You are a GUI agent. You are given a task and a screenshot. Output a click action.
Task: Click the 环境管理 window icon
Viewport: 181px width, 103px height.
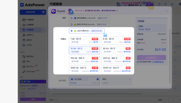pyautogui.click(x=24, y=20)
